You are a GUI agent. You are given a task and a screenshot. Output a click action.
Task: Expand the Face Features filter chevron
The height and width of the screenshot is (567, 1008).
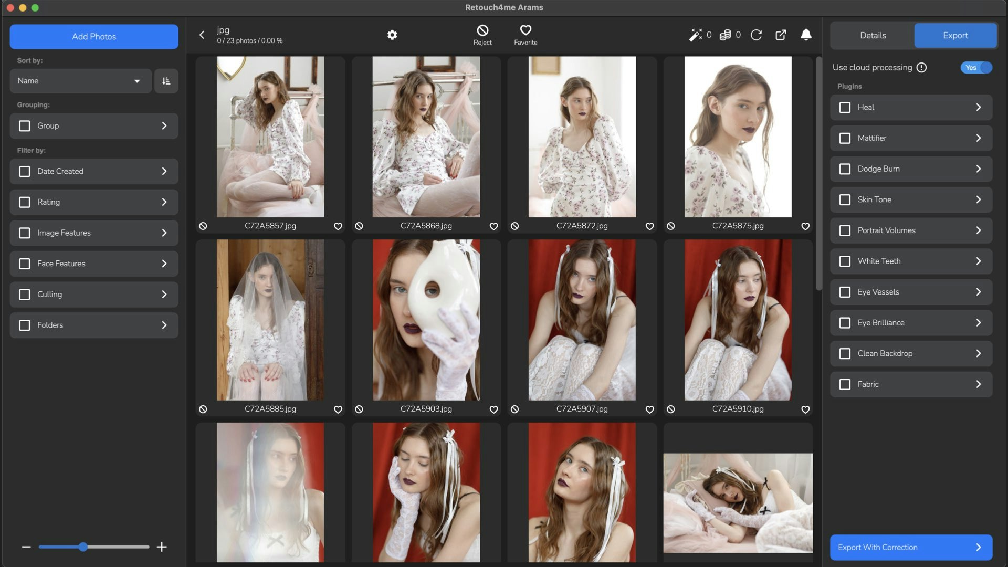coord(164,264)
